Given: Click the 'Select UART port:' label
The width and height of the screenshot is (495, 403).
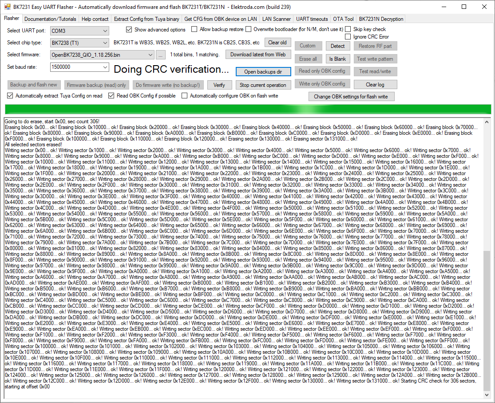Looking at the screenshot, I should (x=27, y=31).
